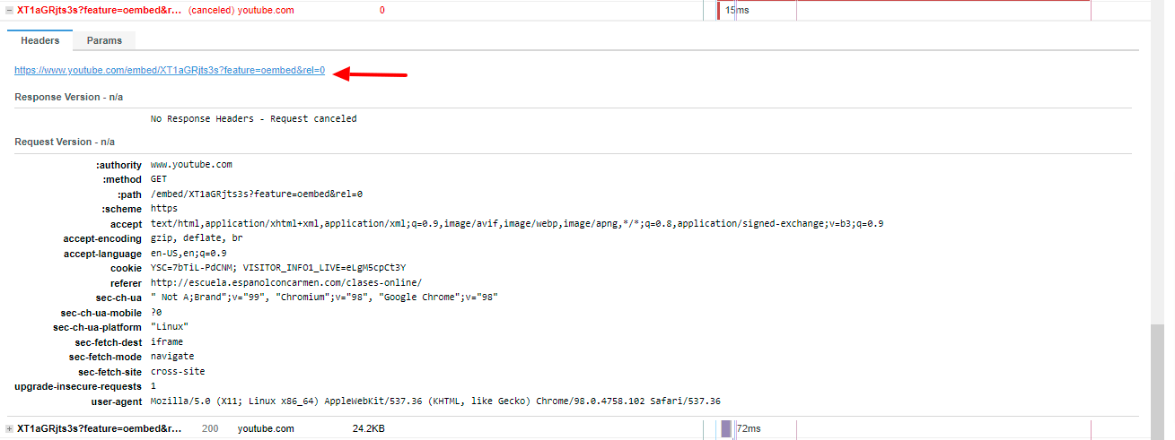Click sec-ch-ua-platform value '"Linux"'

pos(170,326)
